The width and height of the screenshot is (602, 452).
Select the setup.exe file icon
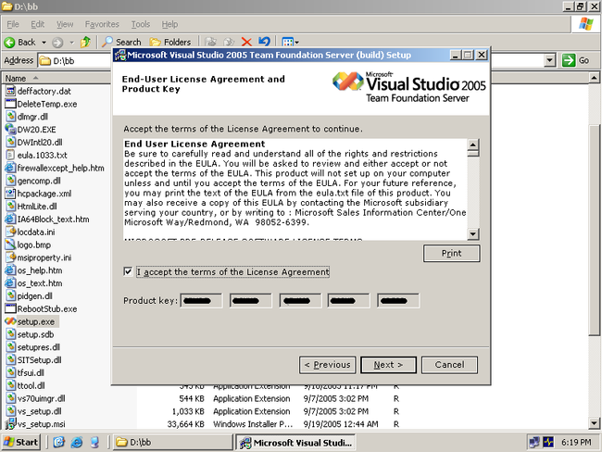[x=10, y=321]
